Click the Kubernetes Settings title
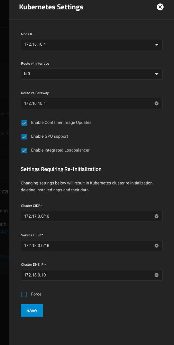 (x=51, y=7)
